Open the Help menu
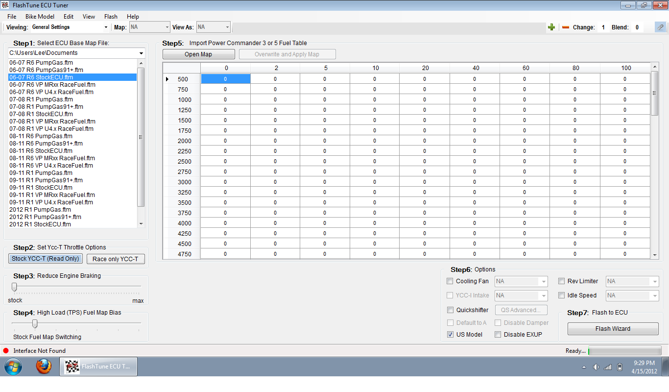 133,17
